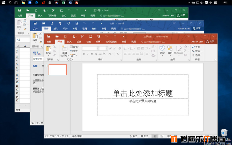Click Slide Sorter view icon in PowerPoint status bar
232x145 pixels.
162,136
